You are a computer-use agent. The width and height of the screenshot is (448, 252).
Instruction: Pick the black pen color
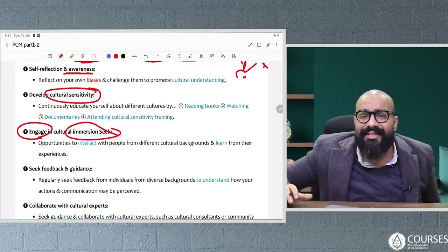tap(123, 56)
